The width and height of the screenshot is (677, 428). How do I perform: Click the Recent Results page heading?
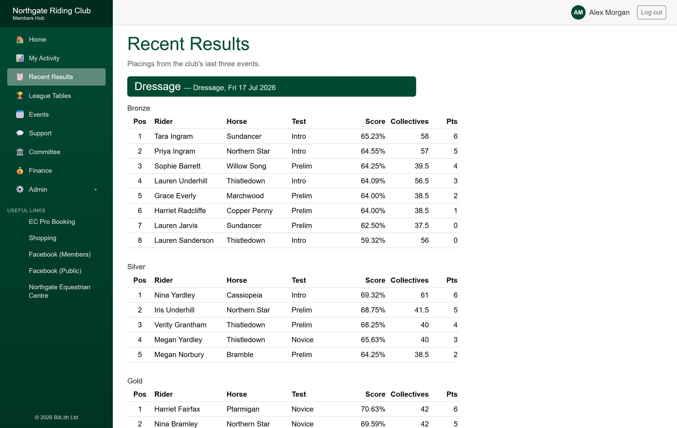188,44
